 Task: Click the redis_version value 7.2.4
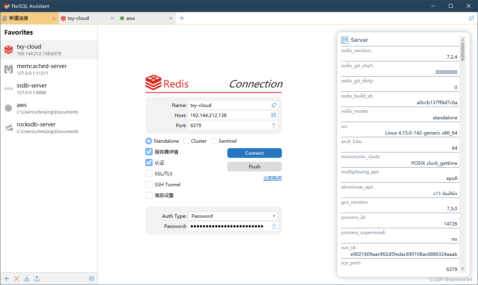(452, 57)
